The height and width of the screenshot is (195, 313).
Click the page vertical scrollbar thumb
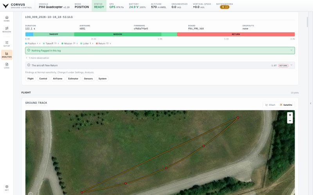pos(307,22)
